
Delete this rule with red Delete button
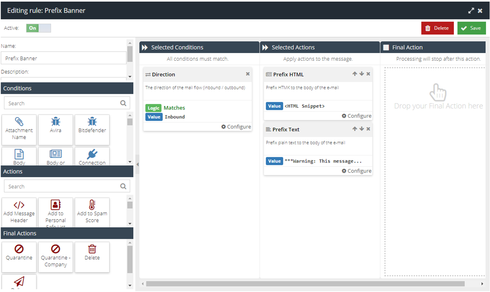click(437, 28)
